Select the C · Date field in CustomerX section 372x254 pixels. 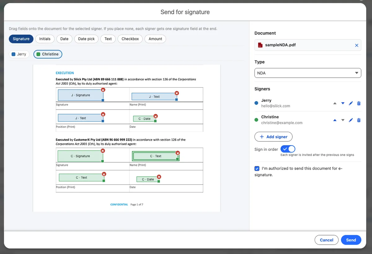148,179
